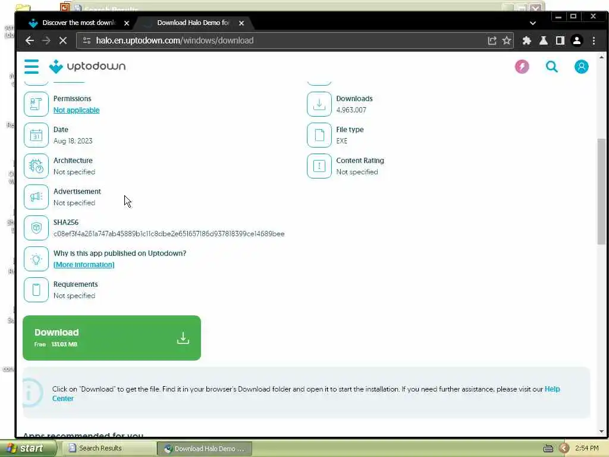Open the Chrome profile avatar
Image resolution: width=609 pixels, height=457 pixels.
[577, 40]
